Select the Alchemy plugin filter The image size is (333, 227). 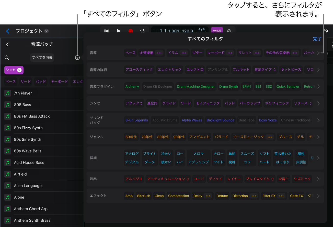(x=132, y=87)
